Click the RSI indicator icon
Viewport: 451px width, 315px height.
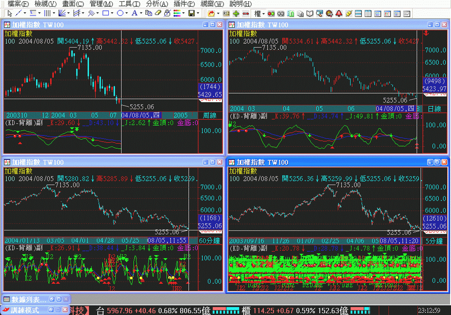[226, 13]
